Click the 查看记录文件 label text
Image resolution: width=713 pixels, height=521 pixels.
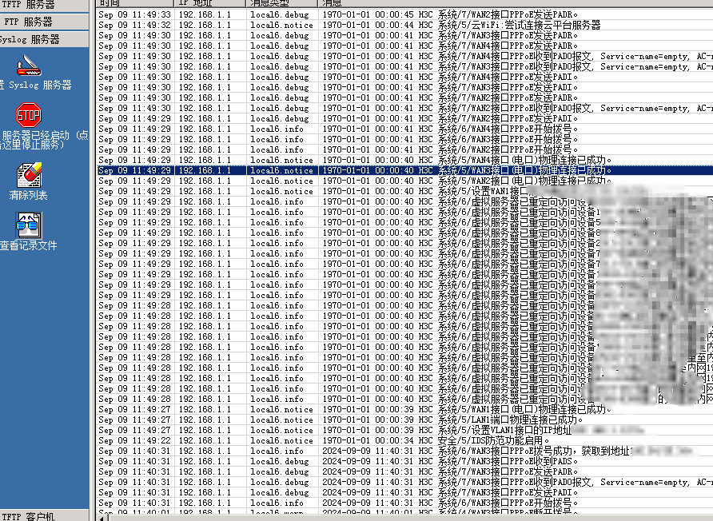coord(29,245)
